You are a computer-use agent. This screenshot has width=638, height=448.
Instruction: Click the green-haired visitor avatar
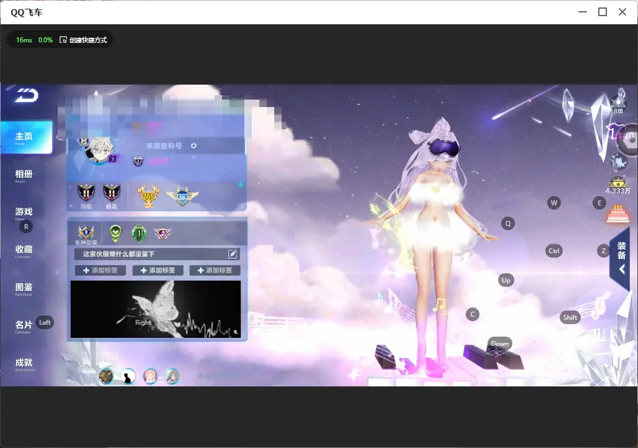coord(172,376)
